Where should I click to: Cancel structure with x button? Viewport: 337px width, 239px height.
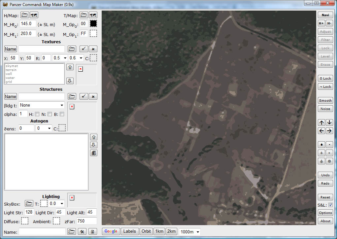pyautogui.click(x=93, y=96)
